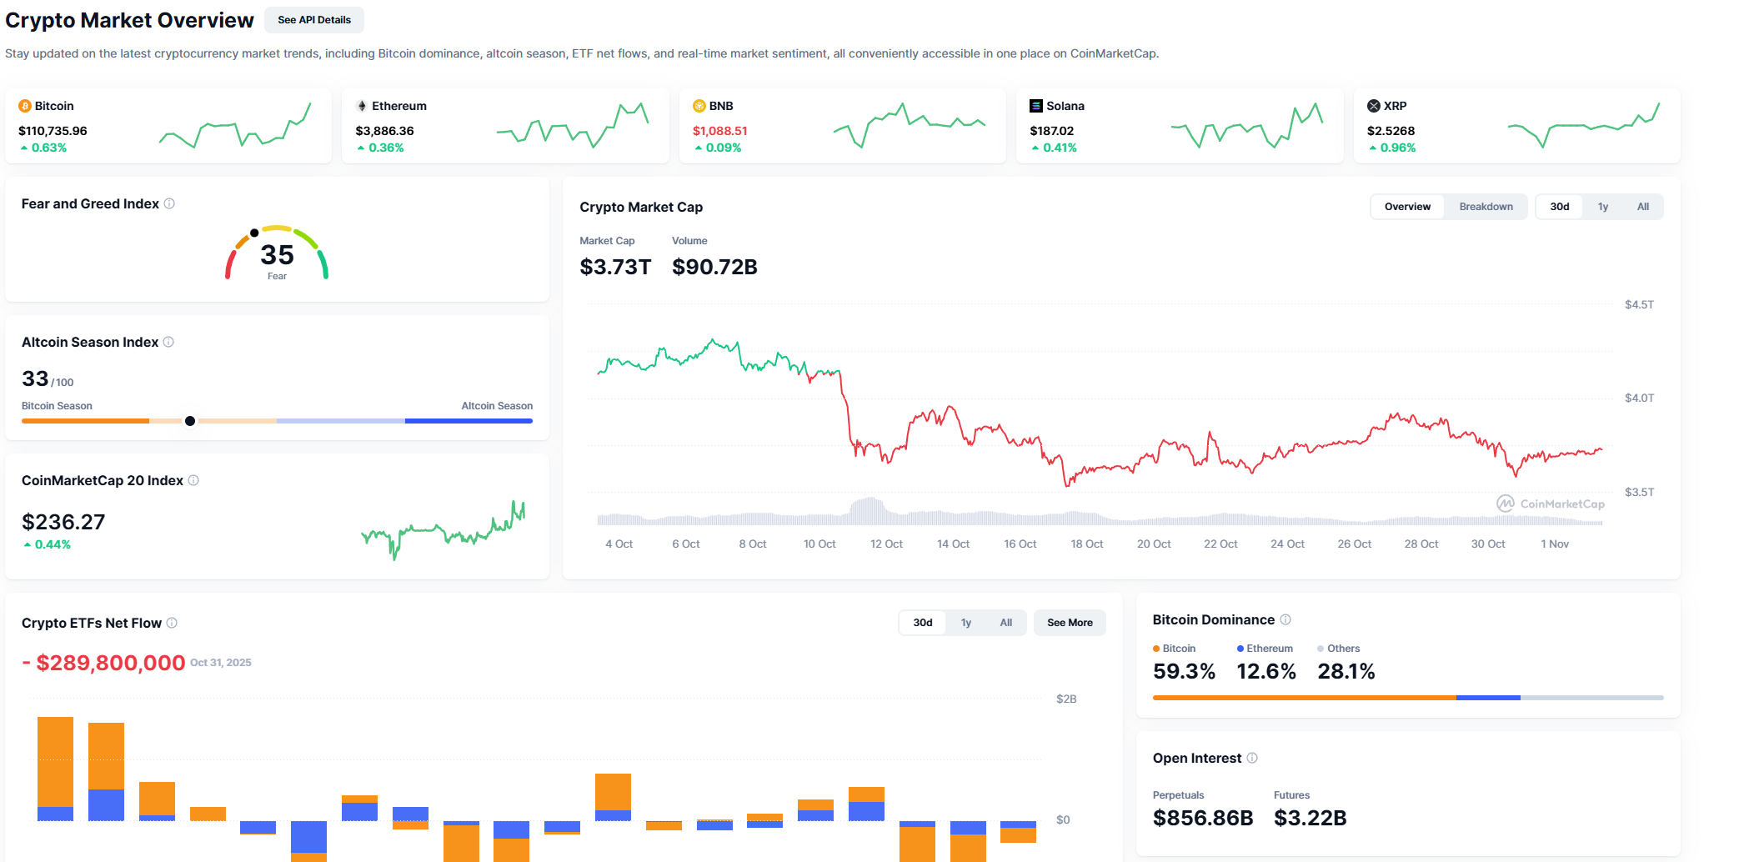1739x862 pixels.
Task: Open the Bitcoin Dominance info tooltip
Action: [x=1285, y=619]
